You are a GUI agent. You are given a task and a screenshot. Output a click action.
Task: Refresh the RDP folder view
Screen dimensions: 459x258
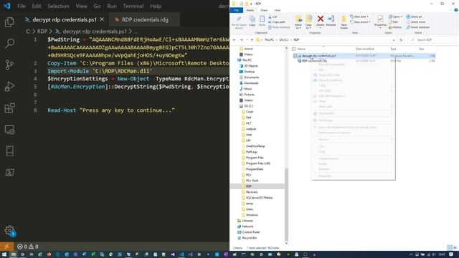click(x=401, y=40)
